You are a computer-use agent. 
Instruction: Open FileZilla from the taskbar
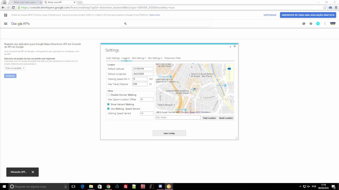coord(126,187)
